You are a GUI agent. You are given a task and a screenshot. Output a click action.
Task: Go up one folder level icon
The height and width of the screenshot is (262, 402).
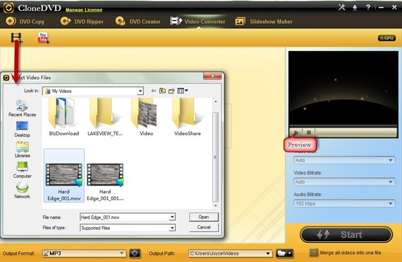162,91
